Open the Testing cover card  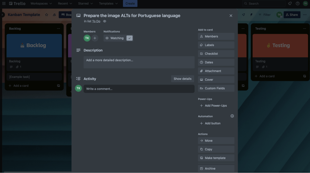tap(280, 52)
